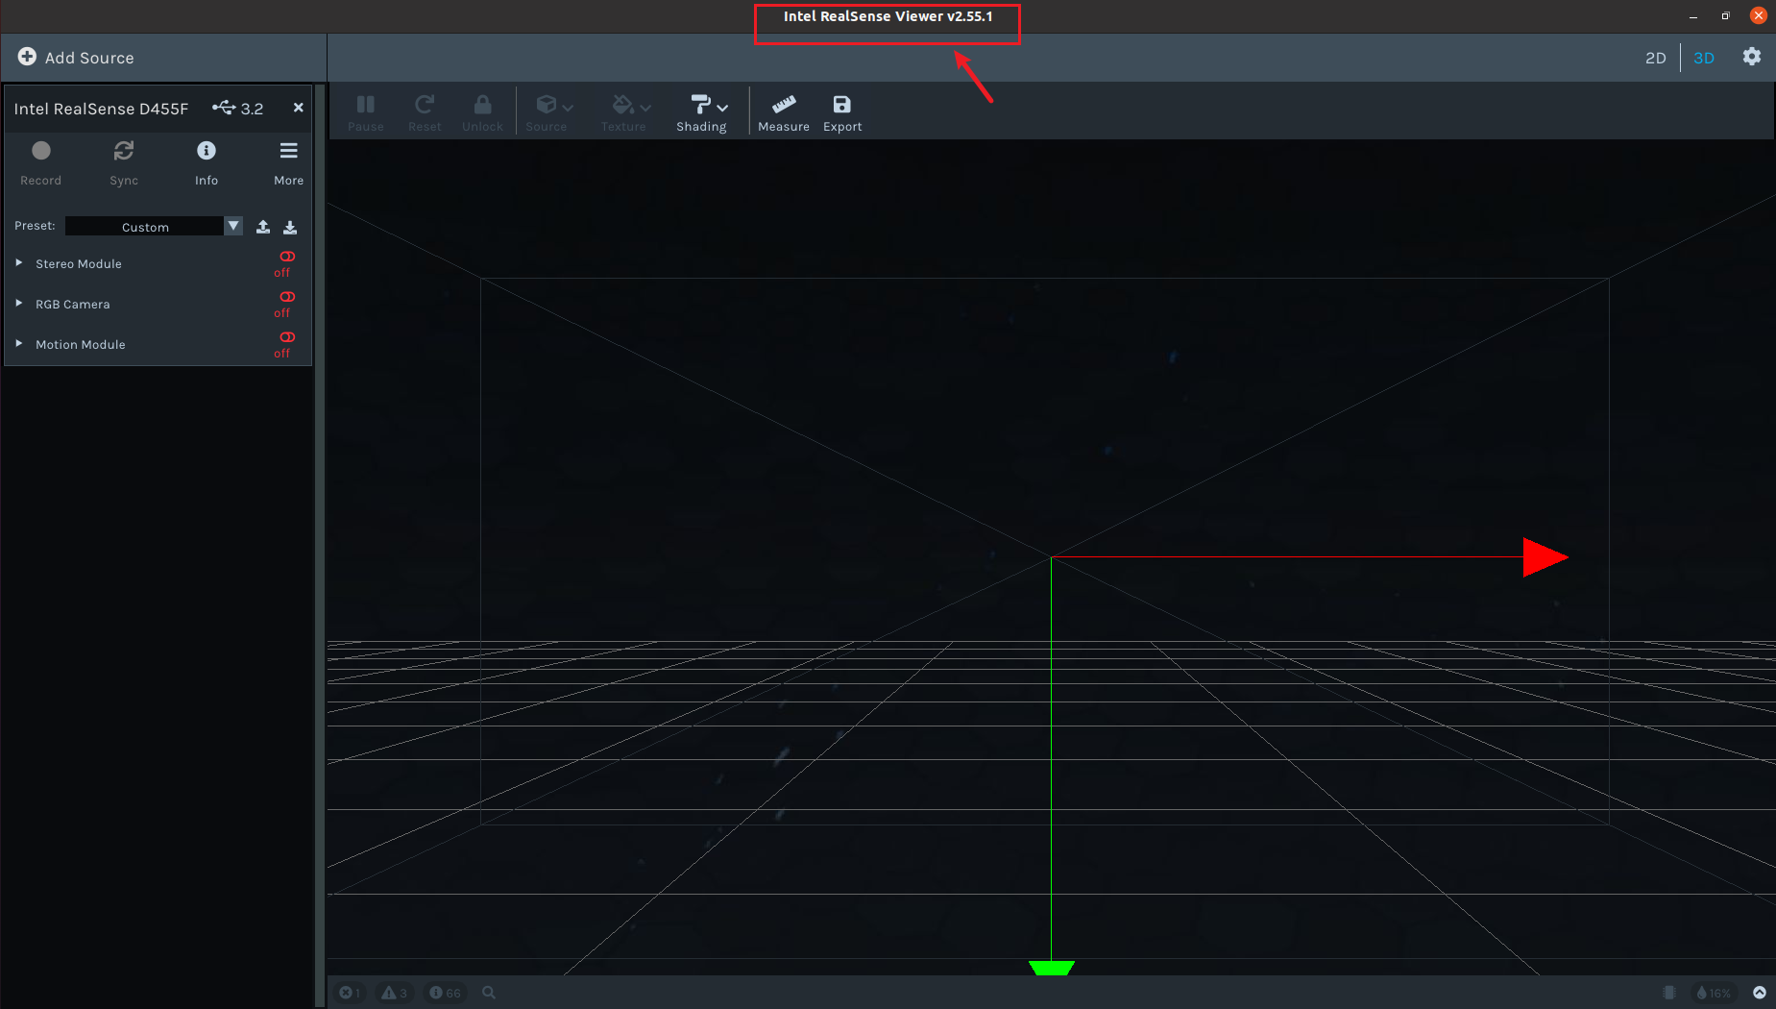This screenshot has width=1776, height=1009.
Task: Reset the 3D view
Action: click(x=425, y=112)
